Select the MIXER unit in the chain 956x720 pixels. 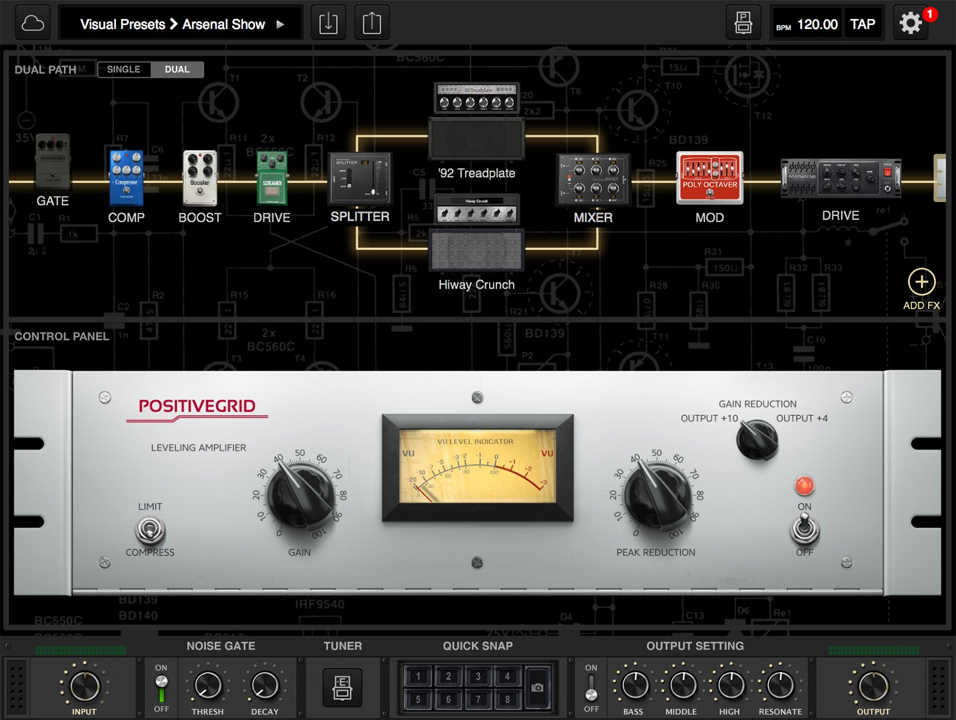click(x=593, y=180)
